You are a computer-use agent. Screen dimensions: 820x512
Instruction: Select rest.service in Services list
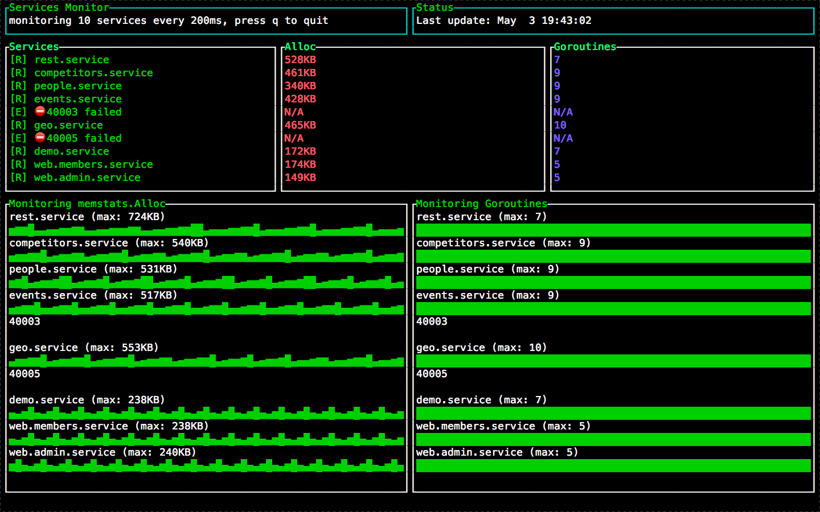click(x=72, y=60)
